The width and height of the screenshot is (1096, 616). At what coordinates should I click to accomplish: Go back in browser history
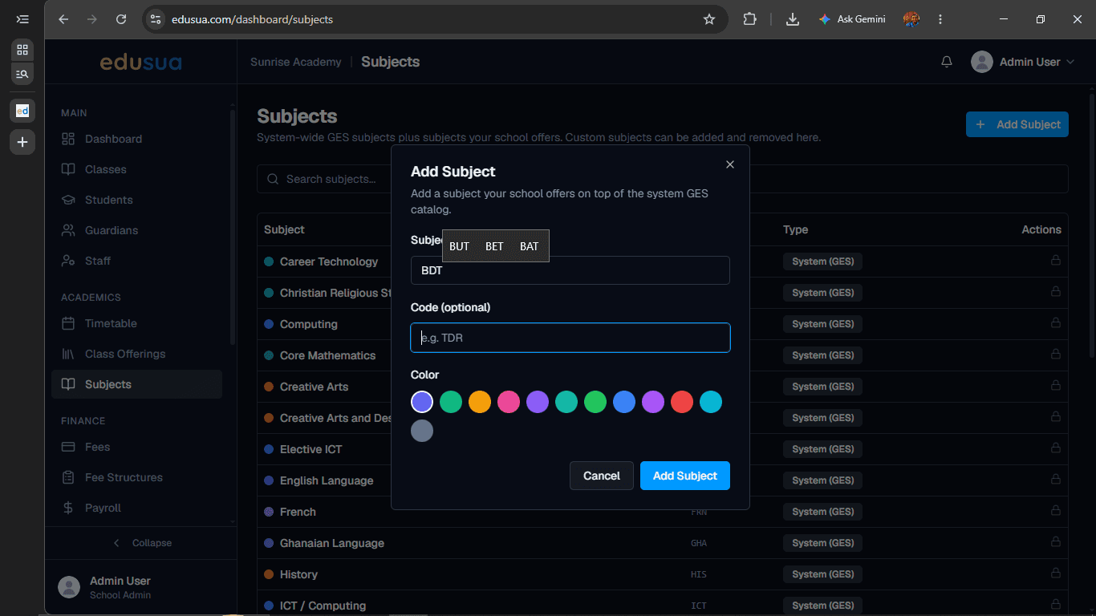(63, 19)
